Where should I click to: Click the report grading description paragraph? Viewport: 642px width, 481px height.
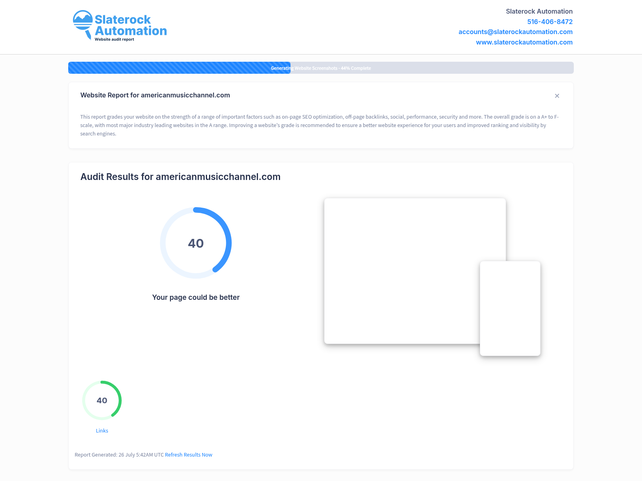pyautogui.click(x=319, y=125)
